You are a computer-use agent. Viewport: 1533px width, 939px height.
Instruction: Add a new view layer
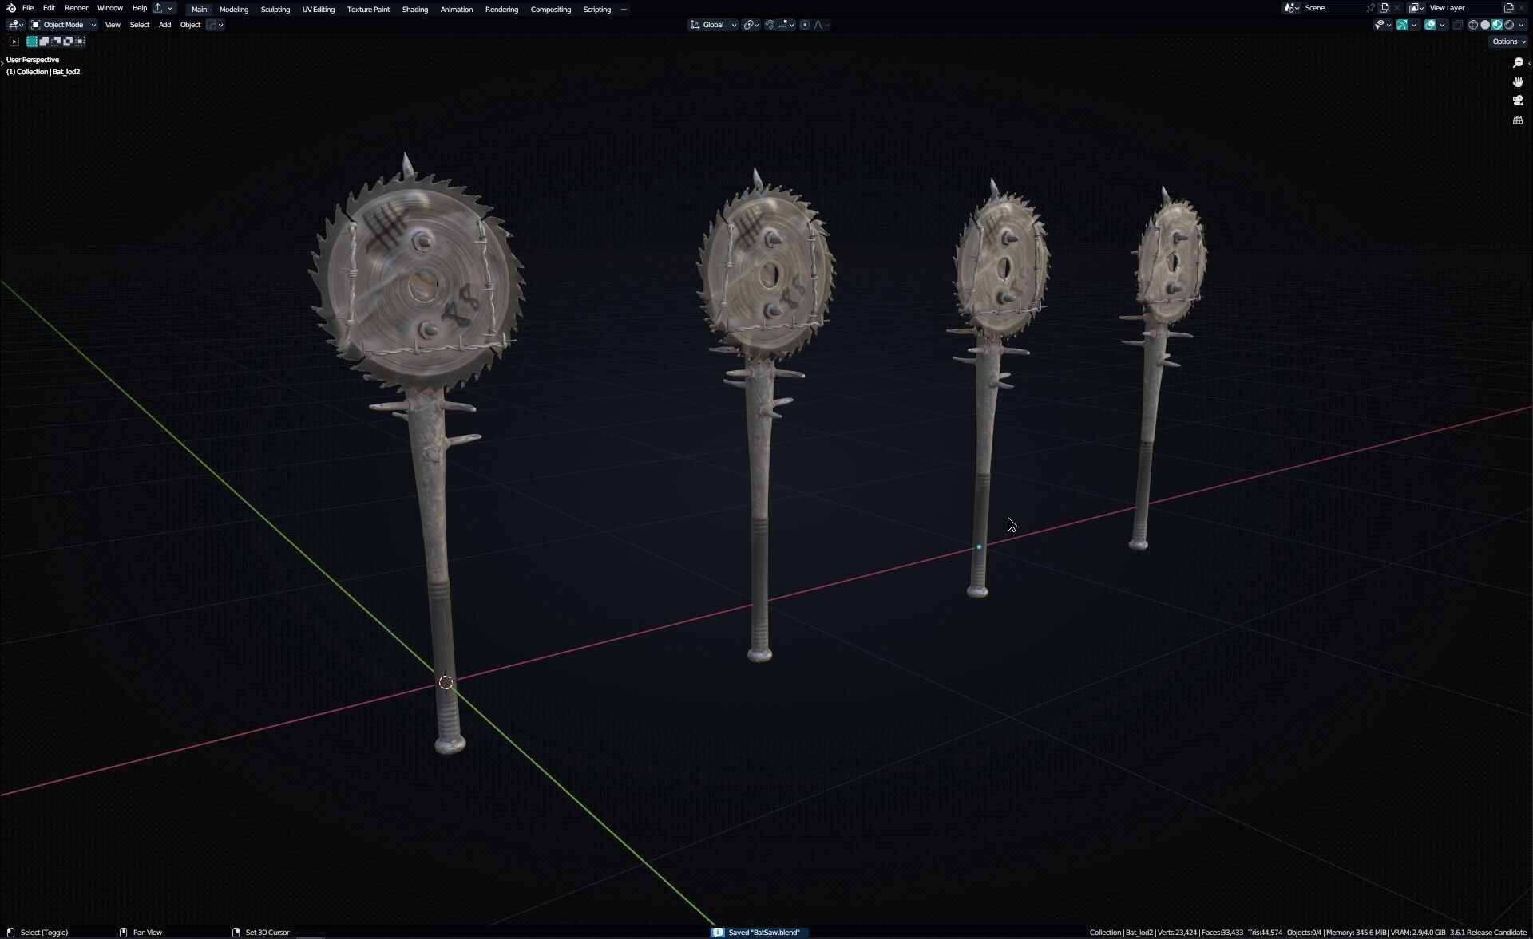[x=1508, y=8]
